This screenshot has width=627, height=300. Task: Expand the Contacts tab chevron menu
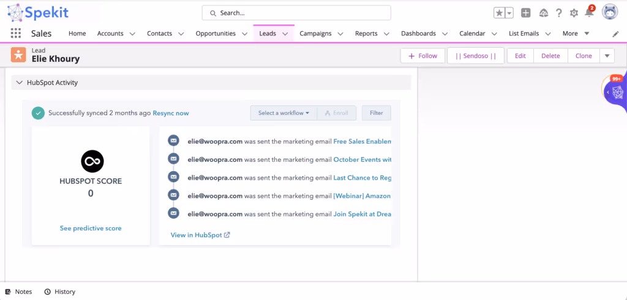tap(181, 34)
